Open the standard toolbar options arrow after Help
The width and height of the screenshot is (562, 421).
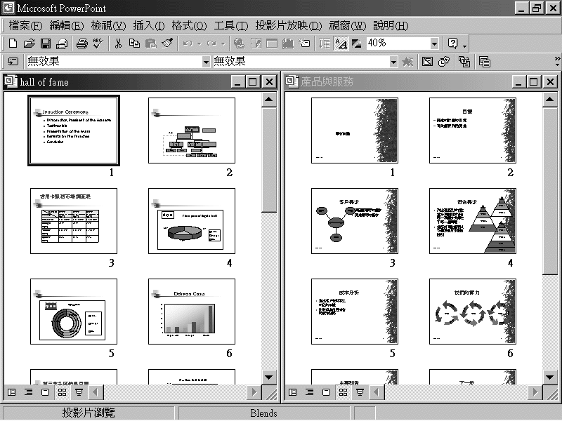(x=465, y=45)
